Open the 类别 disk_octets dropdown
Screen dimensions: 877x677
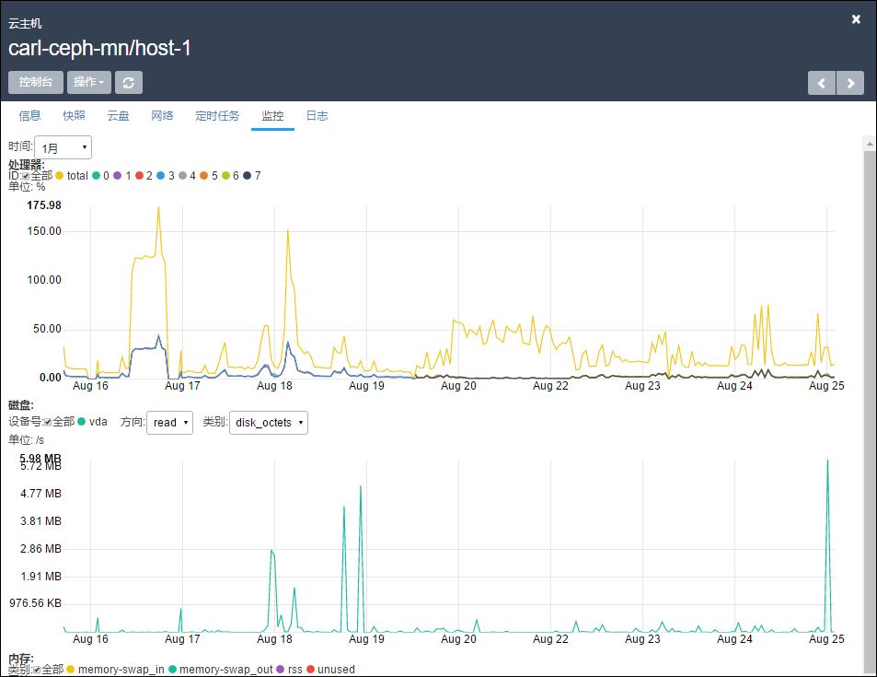click(269, 422)
